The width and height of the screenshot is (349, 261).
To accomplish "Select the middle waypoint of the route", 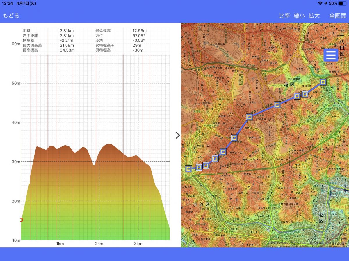I will (x=234, y=138).
